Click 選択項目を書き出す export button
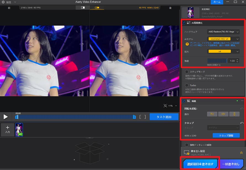Viewport: 246px width, 170px height. pos(200,164)
